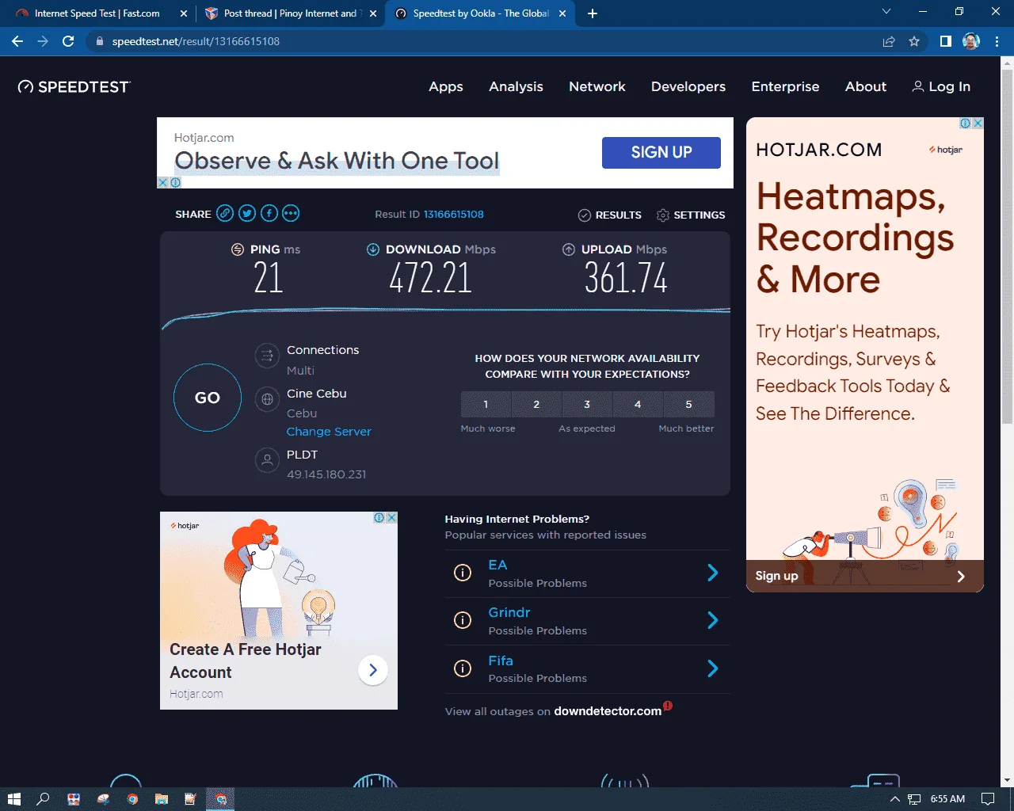Show hidden system tray icons
1014x811 pixels.
pyautogui.click(x=895, y=799)
